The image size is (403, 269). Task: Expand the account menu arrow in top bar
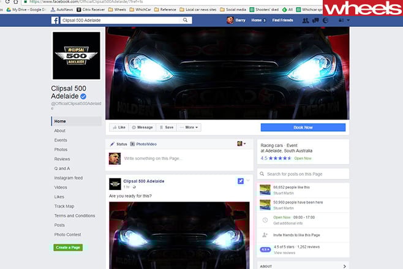pos(348,20)
